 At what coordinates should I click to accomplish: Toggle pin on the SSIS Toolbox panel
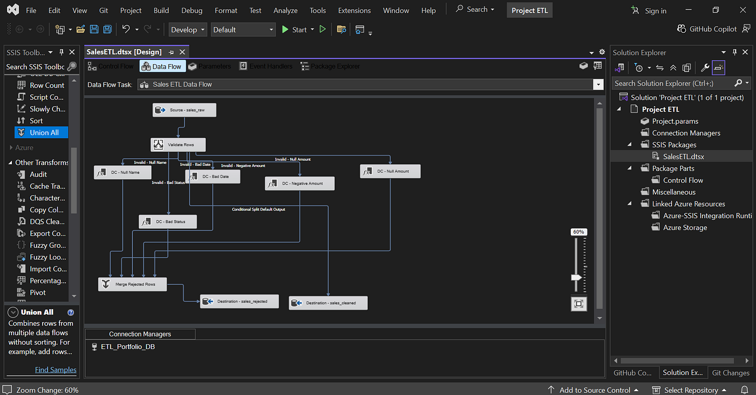click(62, 52)
